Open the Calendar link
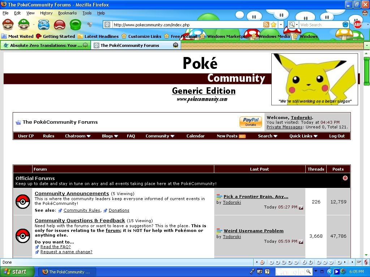Viewport: 370px width, 277px height. pos(195,136)
